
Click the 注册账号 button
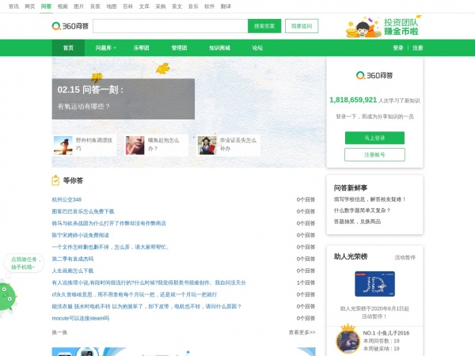[x=374, y=155]
